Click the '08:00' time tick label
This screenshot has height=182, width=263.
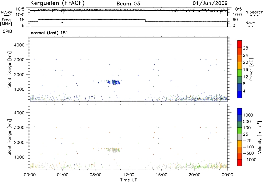[x=95, y=175]
